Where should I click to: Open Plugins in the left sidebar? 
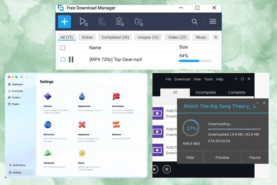(x=14, y=104)
